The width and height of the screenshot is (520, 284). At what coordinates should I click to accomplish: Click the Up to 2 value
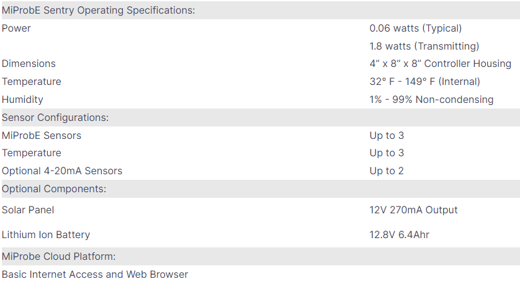387,171
